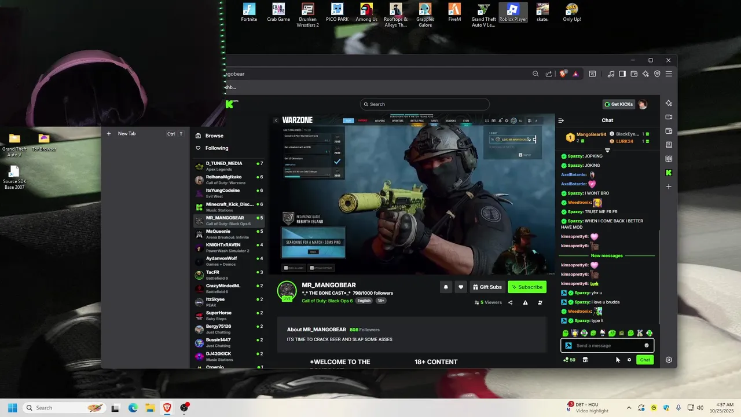
Task: Click the Brave Shields lion icon
Action: [563, 74]
